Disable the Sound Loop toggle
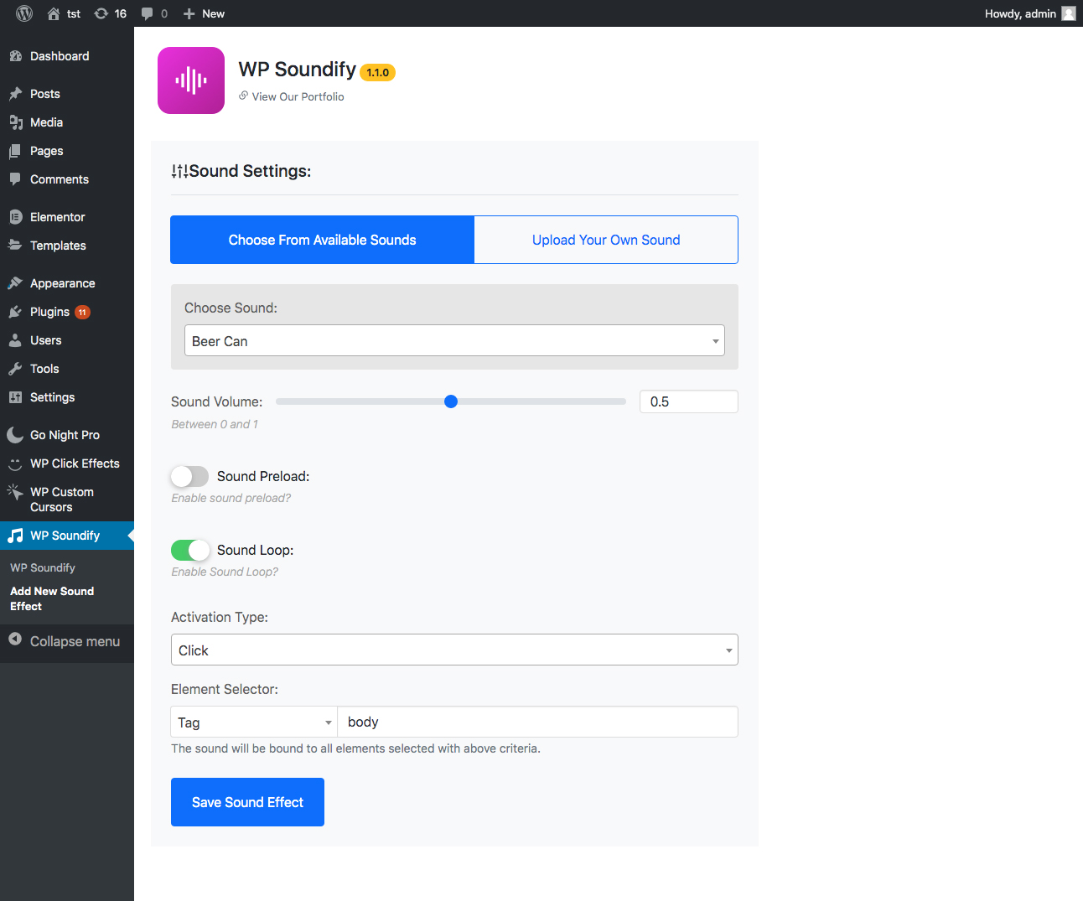Viewport: 1083px width, 901px height. coord(189,551)
